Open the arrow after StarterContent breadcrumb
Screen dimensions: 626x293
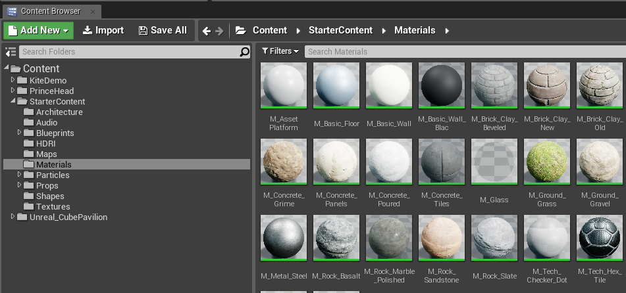point(384,31)
